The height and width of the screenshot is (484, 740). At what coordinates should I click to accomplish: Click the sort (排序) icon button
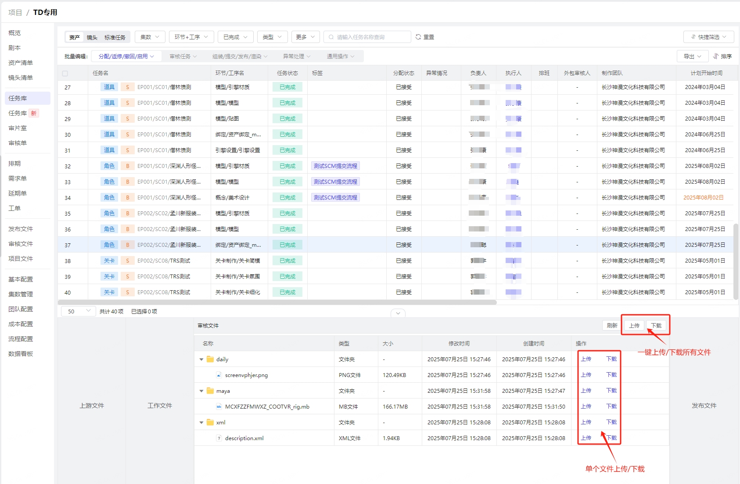pyautogui.click(x=716, y=56)
